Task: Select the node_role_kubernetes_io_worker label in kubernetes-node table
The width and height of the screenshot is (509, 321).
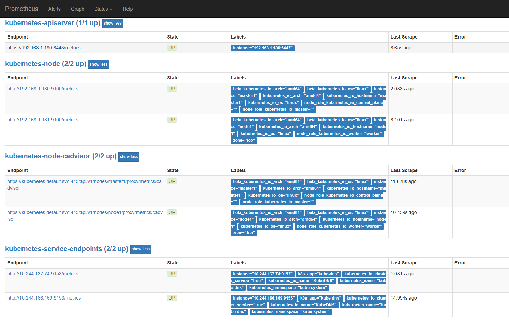Action: (339, 134)
